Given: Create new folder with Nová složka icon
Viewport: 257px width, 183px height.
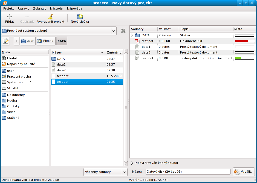Looking at the screenshot, I should click(80, 17).
